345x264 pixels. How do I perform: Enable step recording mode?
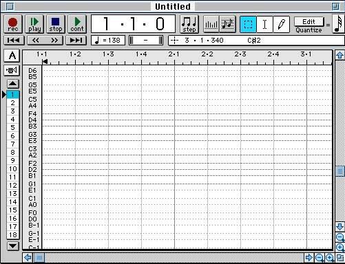pos(189,24)
